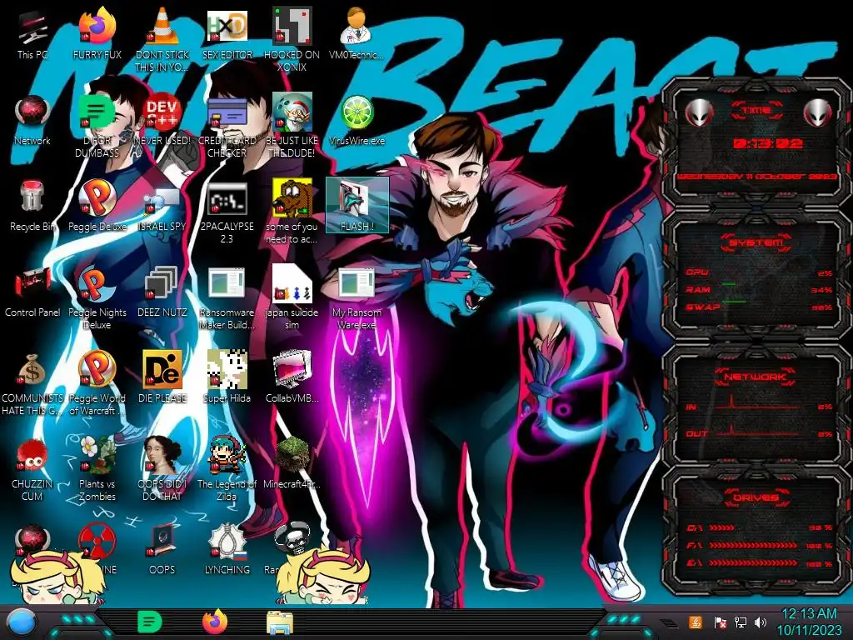
Task: Select the green DFOR DUMBASS shortcut
Action: tap(97, 125)
